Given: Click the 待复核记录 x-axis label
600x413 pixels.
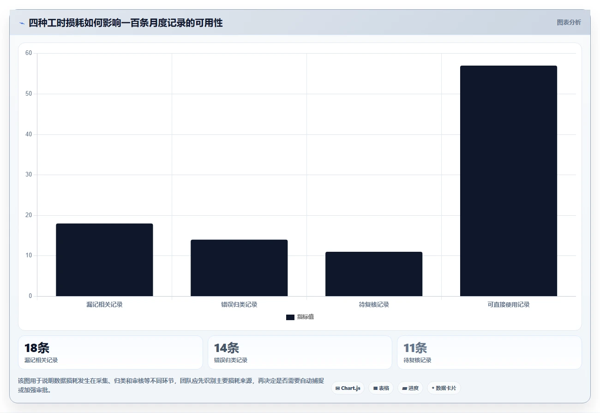Looking at the screenshot, I should (x=374, y=305).
